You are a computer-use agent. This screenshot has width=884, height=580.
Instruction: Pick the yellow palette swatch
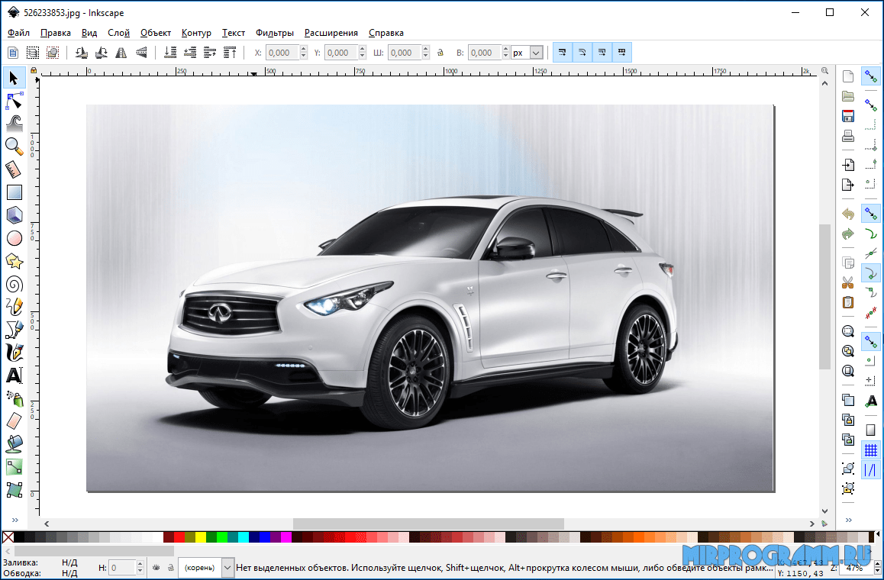pos(201,537)
